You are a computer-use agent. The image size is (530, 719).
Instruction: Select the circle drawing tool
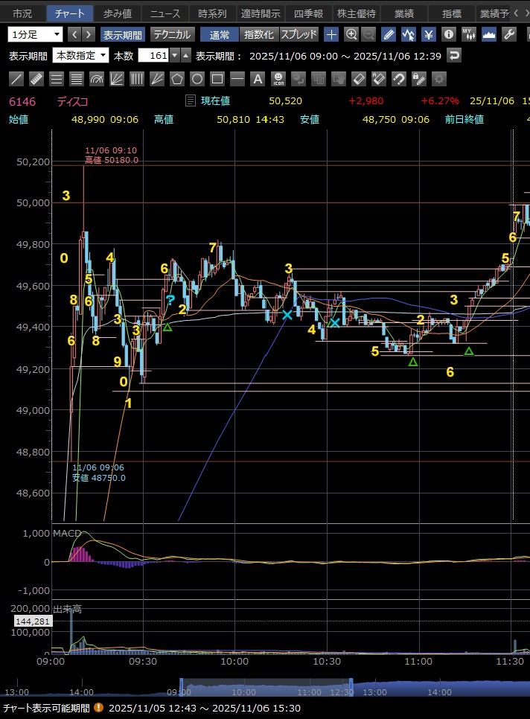pyautogui.click(x=197, y=79)
